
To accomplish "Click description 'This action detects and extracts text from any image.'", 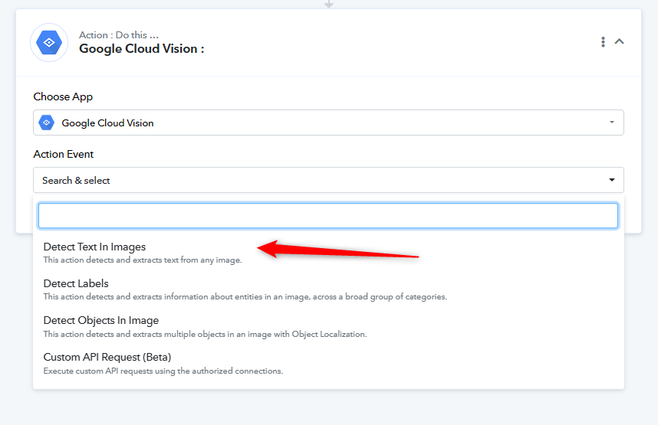I will tap(143, 260).
